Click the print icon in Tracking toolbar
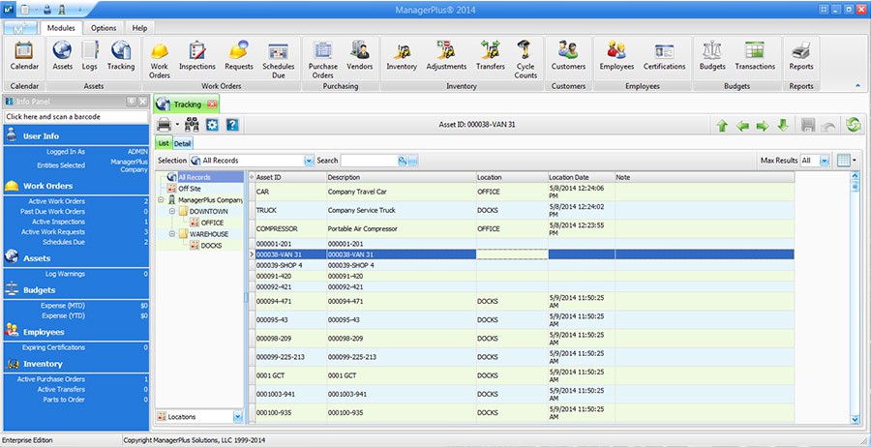The width and height of the screenshot is (871, 447). click(x=164, y=125)
